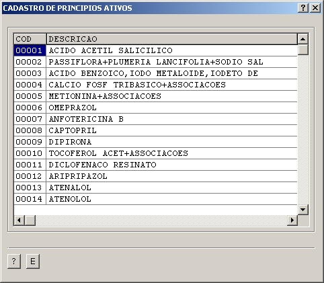Select code cell 00001

pos(30,50)
